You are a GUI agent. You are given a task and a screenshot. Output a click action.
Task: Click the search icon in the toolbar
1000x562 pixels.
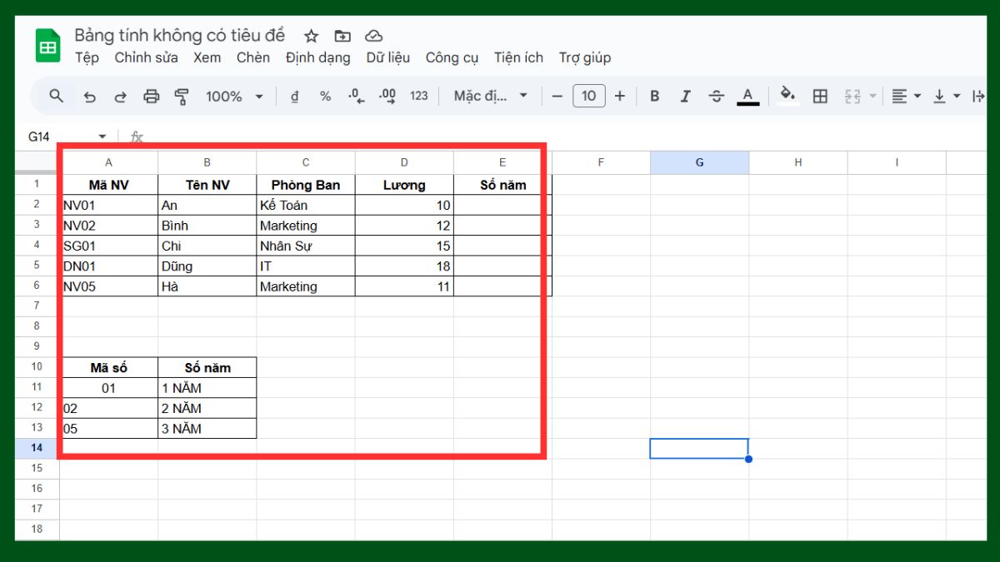tap(55, 96)
